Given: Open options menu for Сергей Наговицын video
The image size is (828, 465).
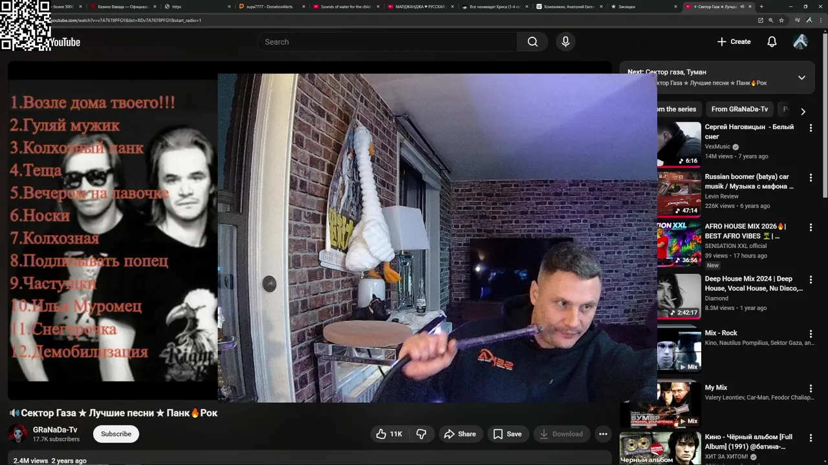Looking at the screenshot, I should click(x=811, y=128).
